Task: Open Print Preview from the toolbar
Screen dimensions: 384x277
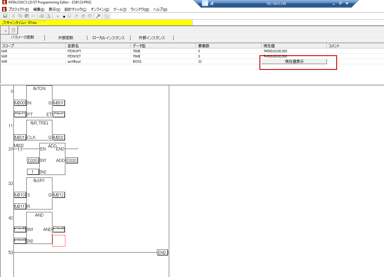Action: (x=48, y=16)
